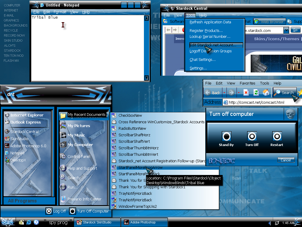
Task: Select the Turn Off radio button
Action: pyautogui.click(x=252, y=136)
